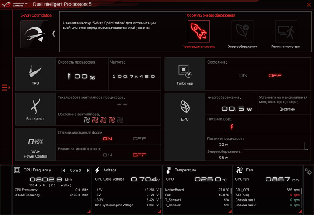This screenshot has width=314, height=215.
Task: Click the CPU Core Voltage 0.704 reading
Action: tap(145, 179)
